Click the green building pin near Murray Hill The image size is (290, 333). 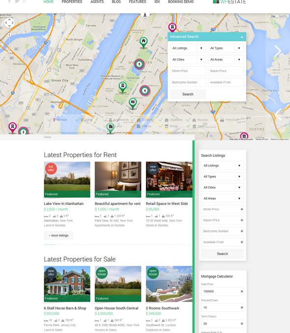(x=110, y=128)
